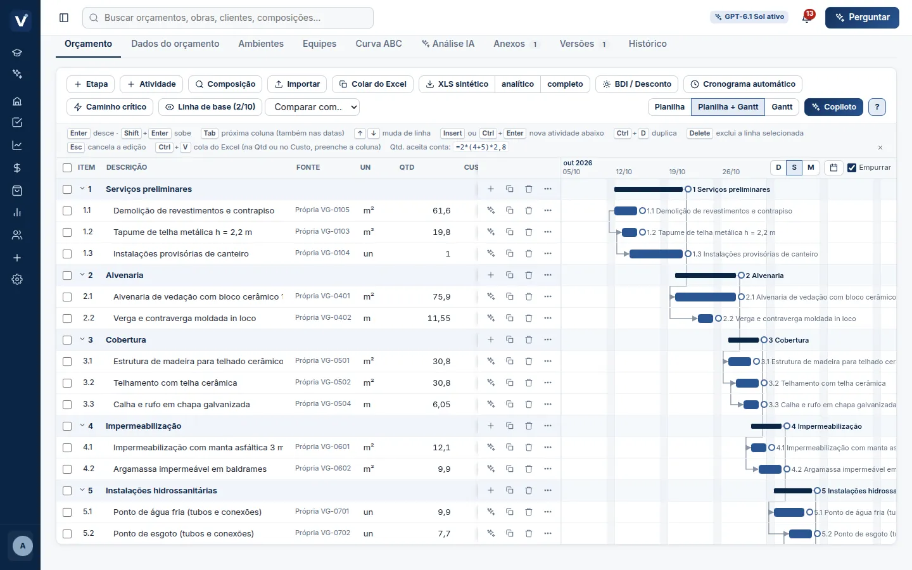Click the Serviços preliminares Gantt summary bar

(x=649, y=189)
